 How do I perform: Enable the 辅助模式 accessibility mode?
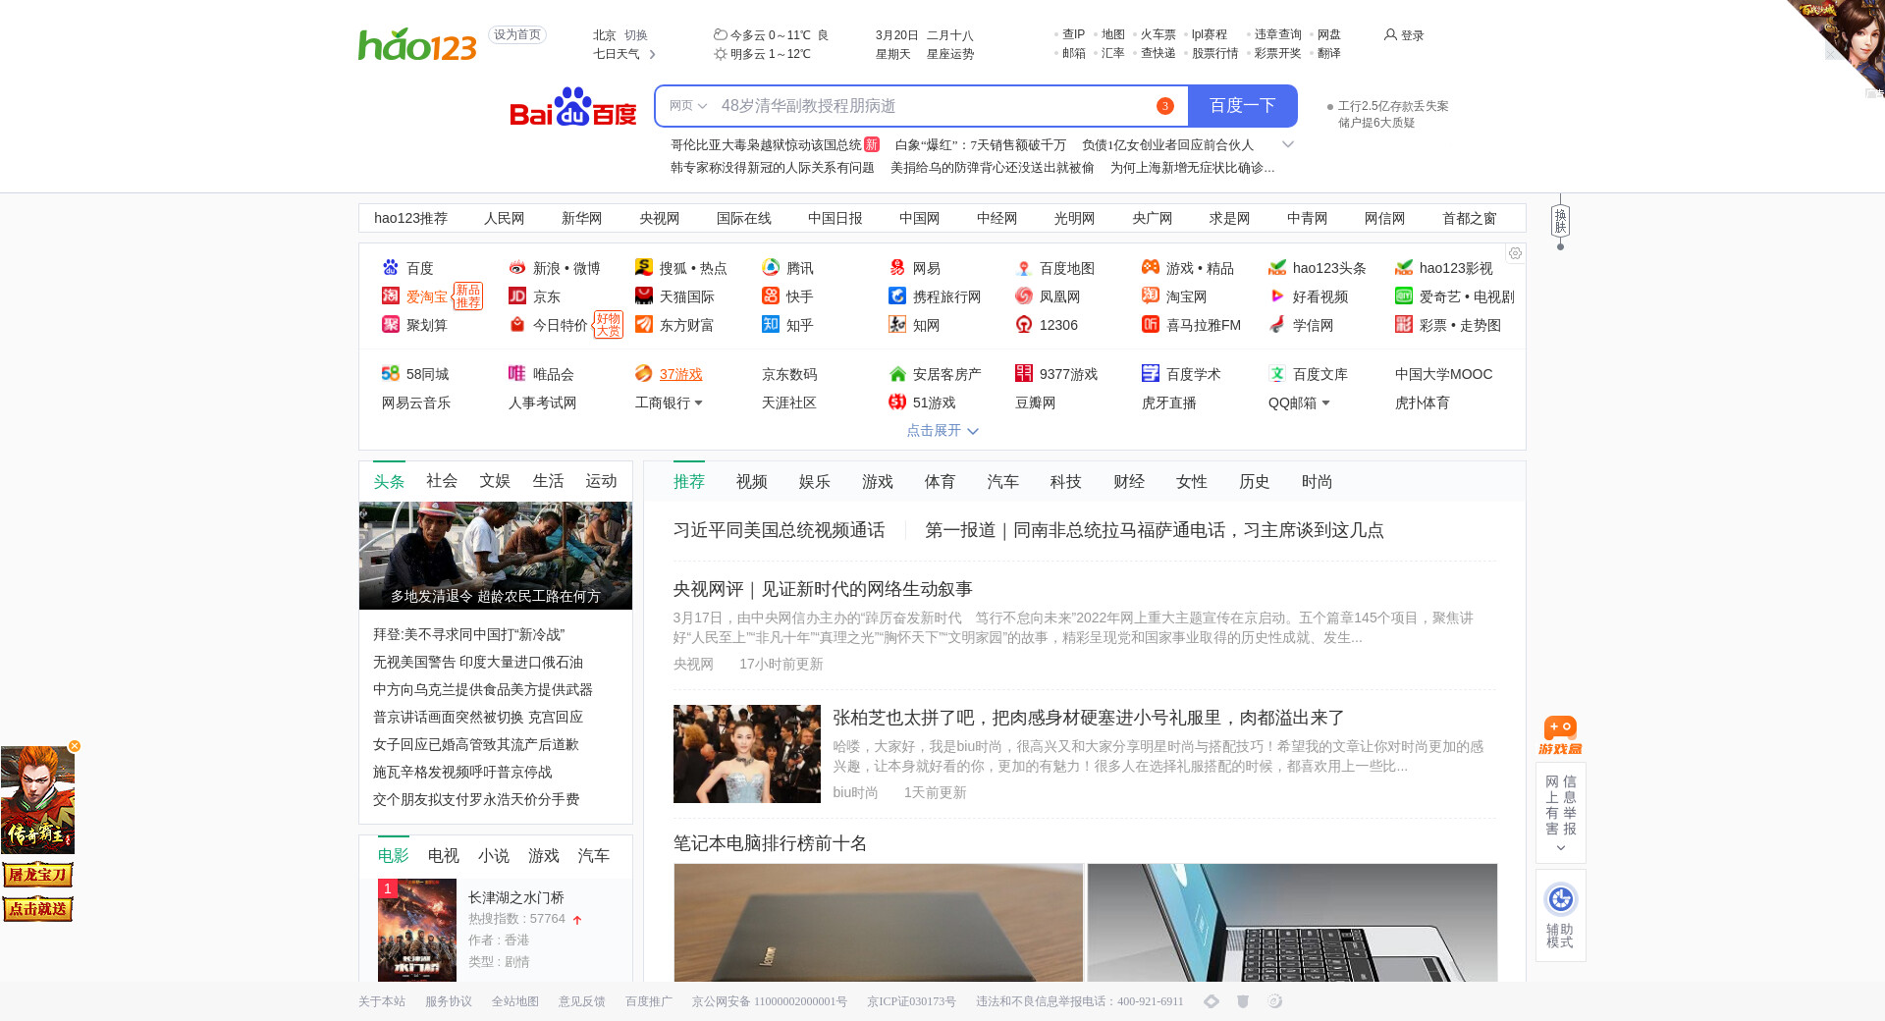[1560, 914]
